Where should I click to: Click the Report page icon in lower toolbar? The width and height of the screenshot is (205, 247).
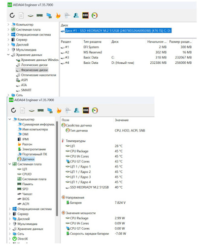[22, 110]
